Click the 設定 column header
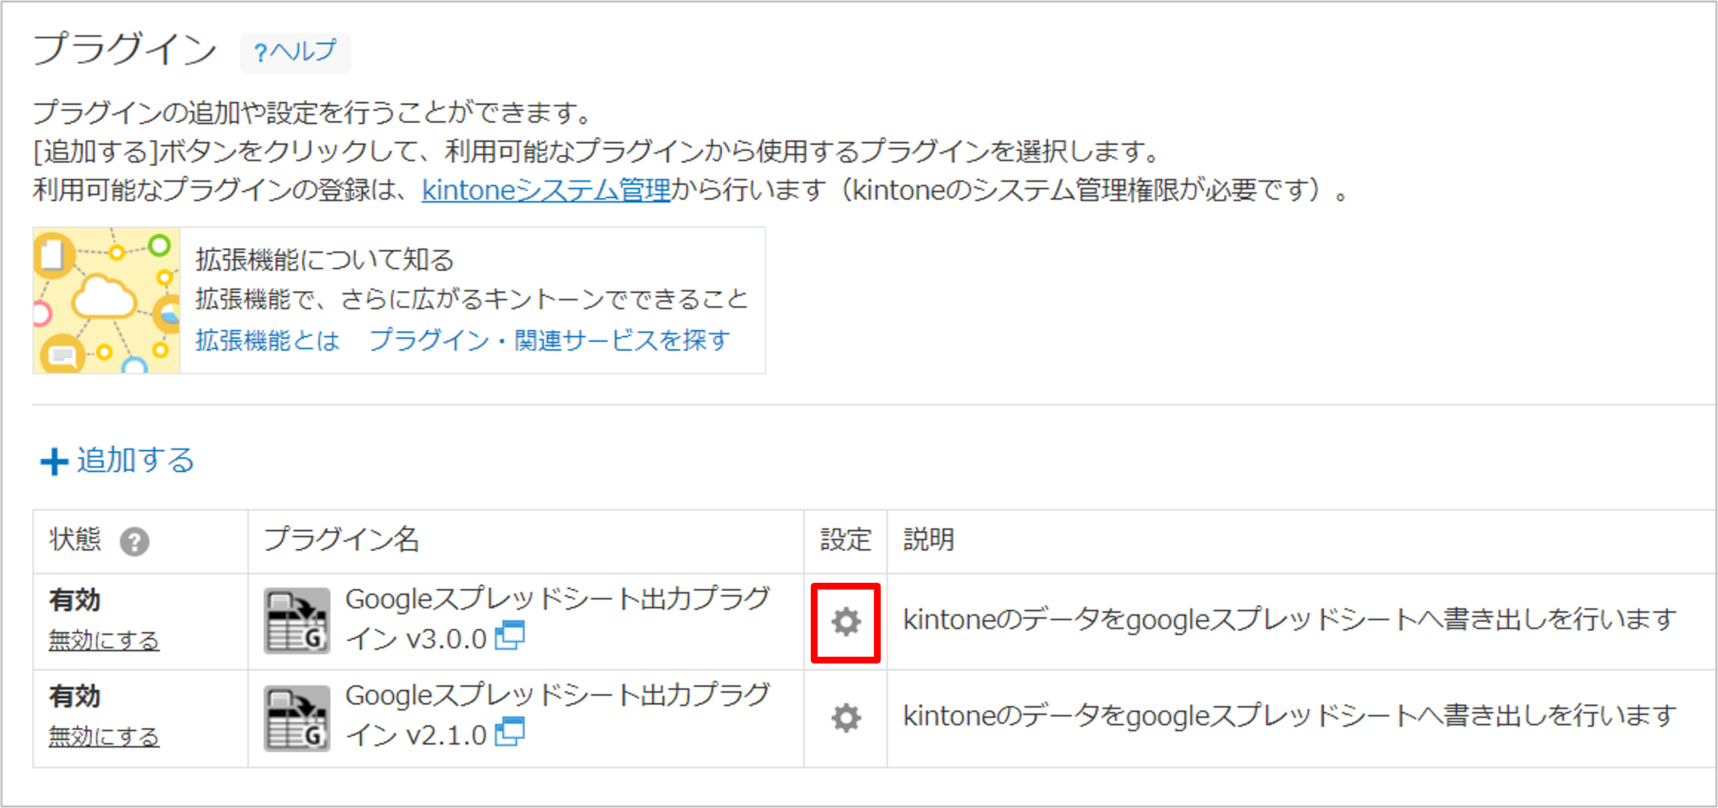Screen dimensions: 1718x808 point(845,539)
